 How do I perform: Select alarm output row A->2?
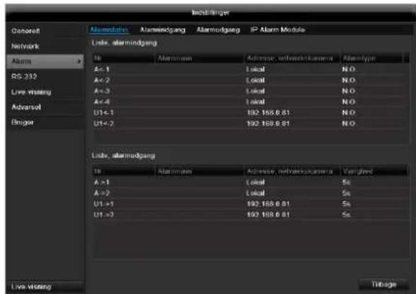pos(251,193)
